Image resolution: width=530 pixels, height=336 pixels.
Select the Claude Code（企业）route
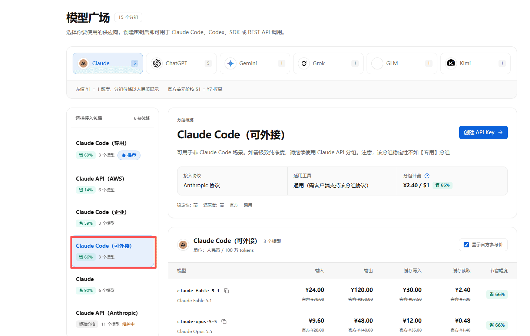coord(113,217)
